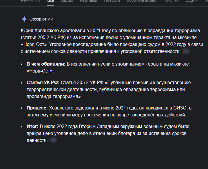Switch to the Видео tab
This screenshot has width=208, height=169.
click(x=67, y=1)
